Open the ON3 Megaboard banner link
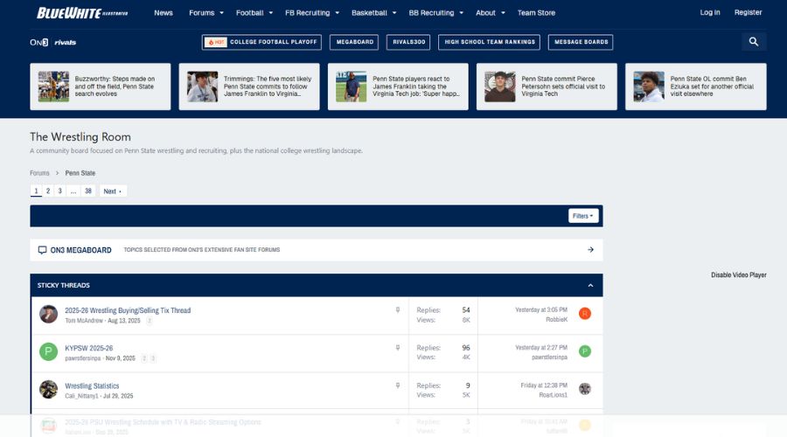Viewport: 787px width, 437px height. pos(317,250)
